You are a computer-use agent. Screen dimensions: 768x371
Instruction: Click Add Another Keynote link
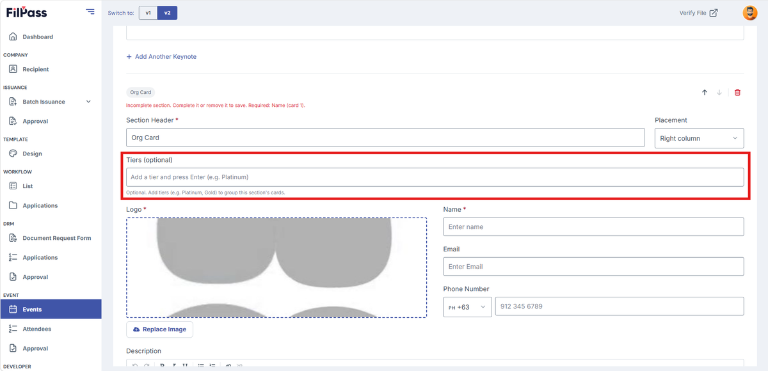tap(161, 57)
